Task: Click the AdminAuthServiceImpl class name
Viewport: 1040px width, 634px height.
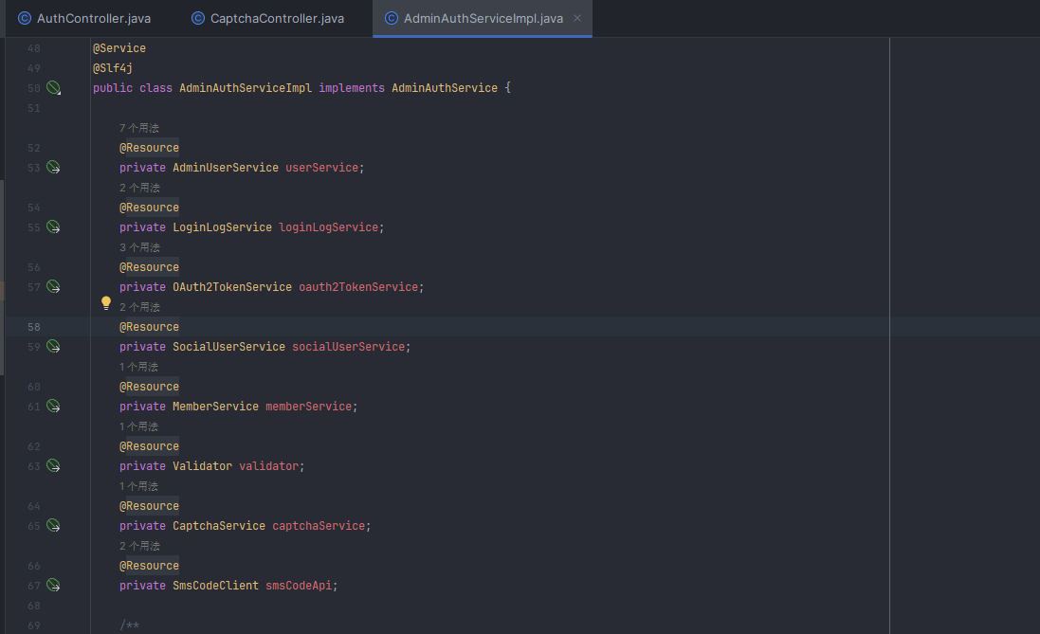Action: (246, 88)
